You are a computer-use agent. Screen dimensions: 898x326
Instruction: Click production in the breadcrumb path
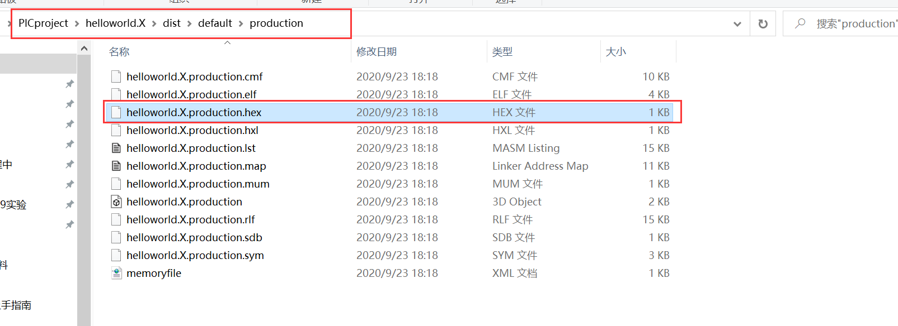(x=276, y=23)
